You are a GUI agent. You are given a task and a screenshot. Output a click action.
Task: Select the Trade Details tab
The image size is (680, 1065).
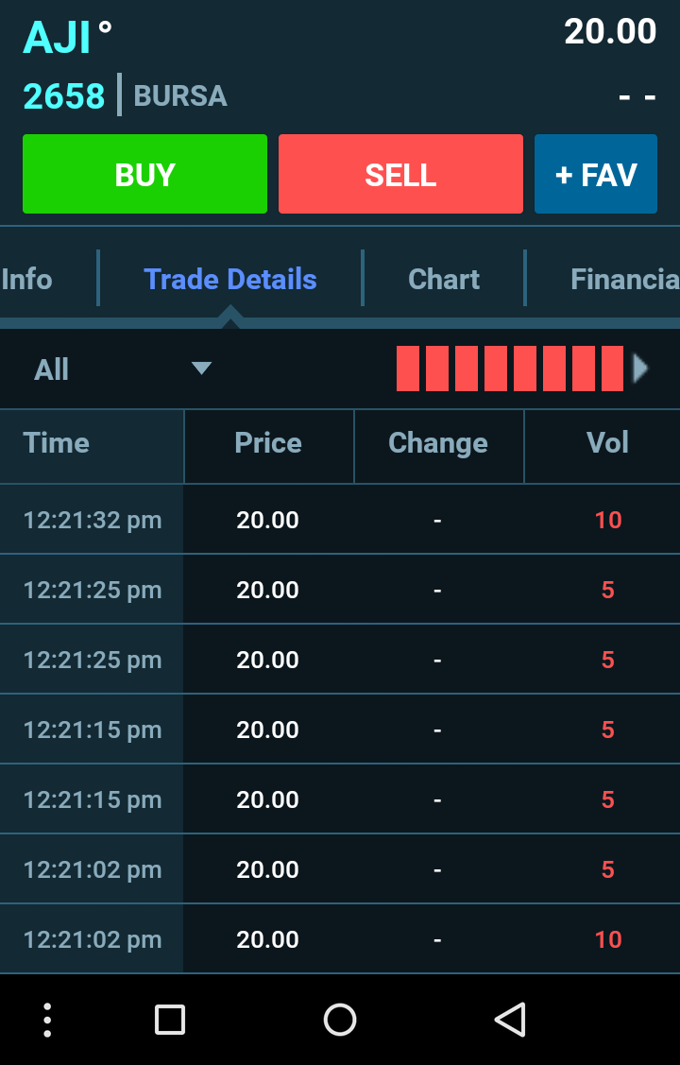(230, 279)
